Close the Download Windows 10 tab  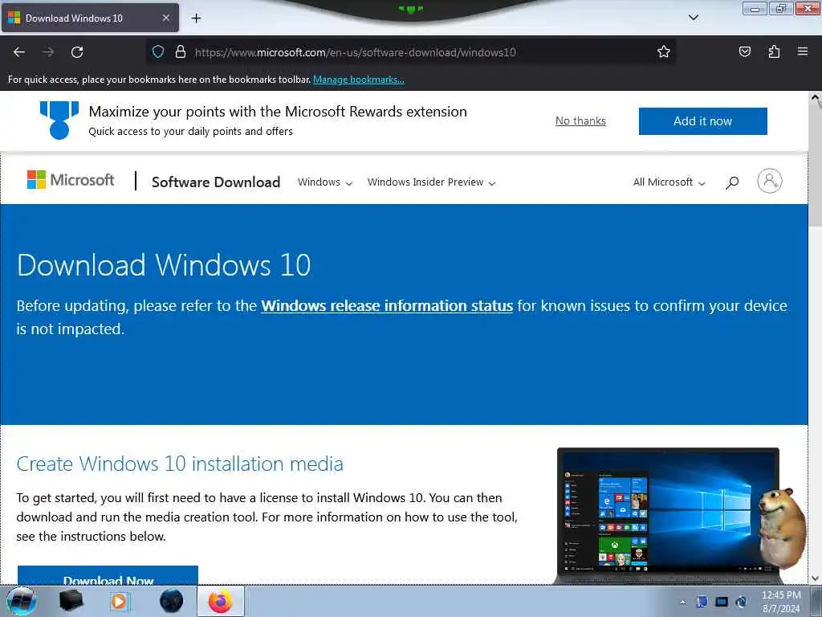(165, 18)
